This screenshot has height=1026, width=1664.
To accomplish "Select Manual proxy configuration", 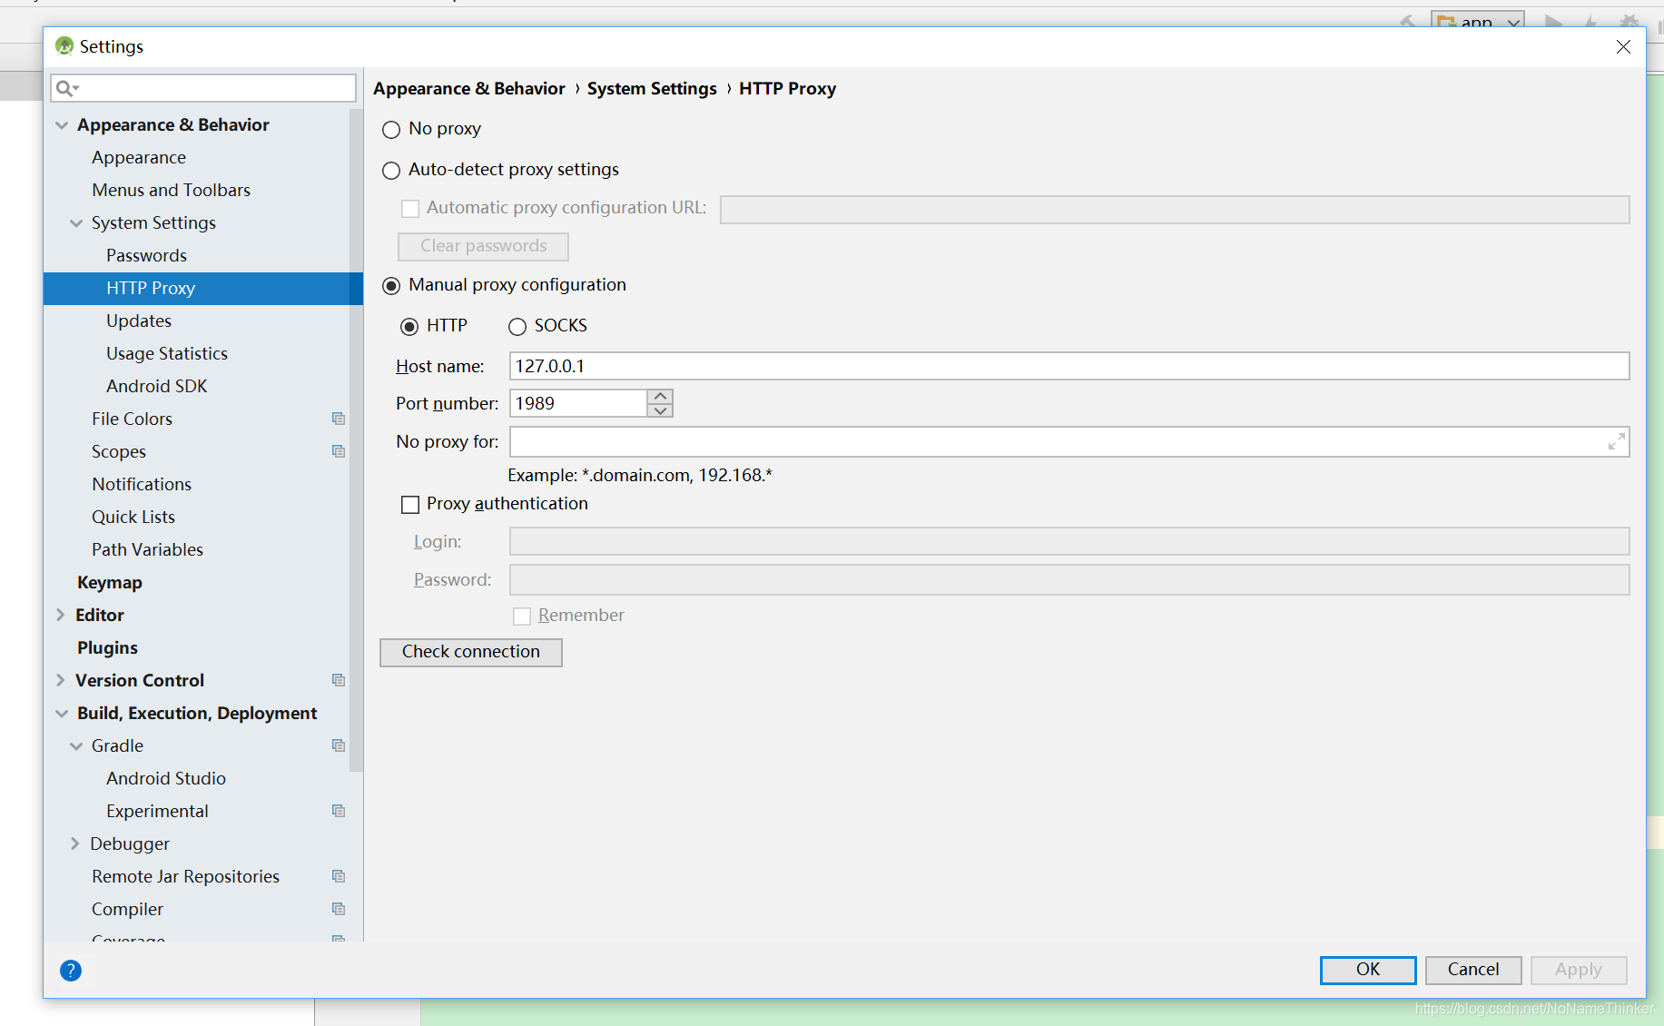I will pyautogui.click(x=391, y=286).
